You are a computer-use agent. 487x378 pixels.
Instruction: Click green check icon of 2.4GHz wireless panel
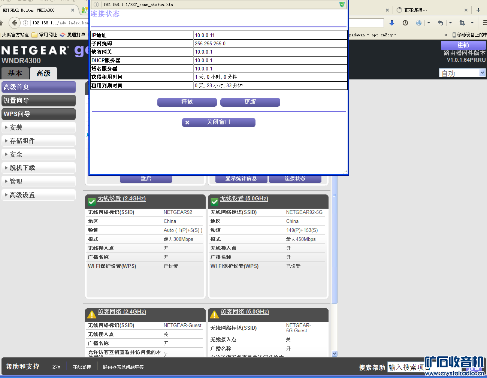point(91,202)
